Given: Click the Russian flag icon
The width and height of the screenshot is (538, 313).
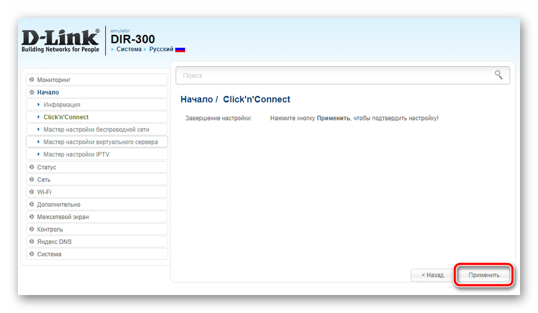Looking at the screenshot, I should [x=180, y=49].
